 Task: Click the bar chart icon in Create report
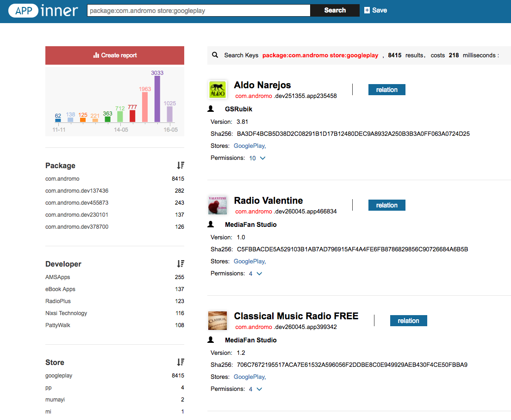point(96,55)
